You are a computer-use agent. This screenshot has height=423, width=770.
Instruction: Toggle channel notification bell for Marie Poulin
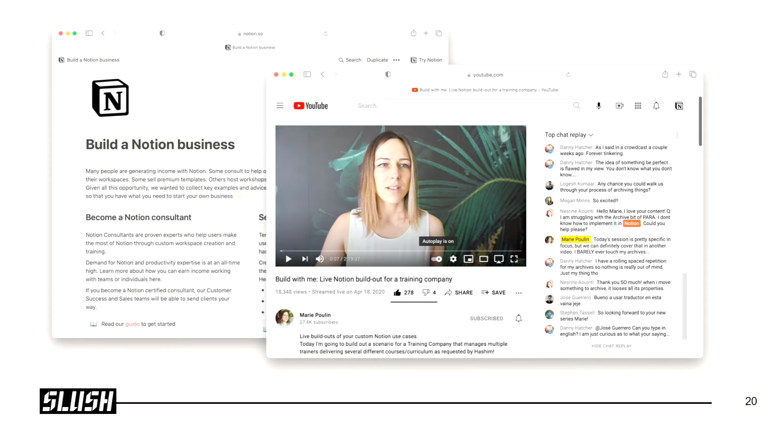[x=518, y=318]
